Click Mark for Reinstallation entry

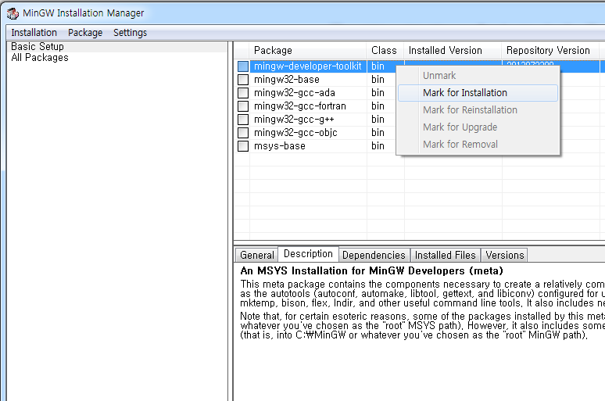tap(478, 110)
